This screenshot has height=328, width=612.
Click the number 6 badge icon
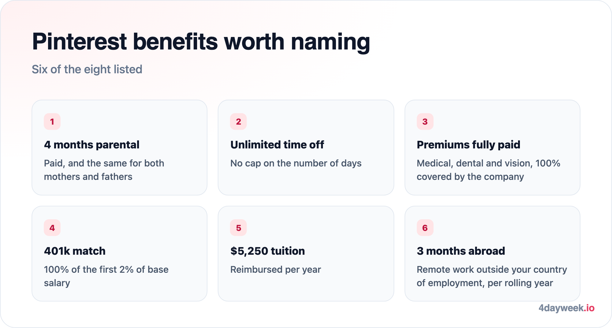(425, 228)
